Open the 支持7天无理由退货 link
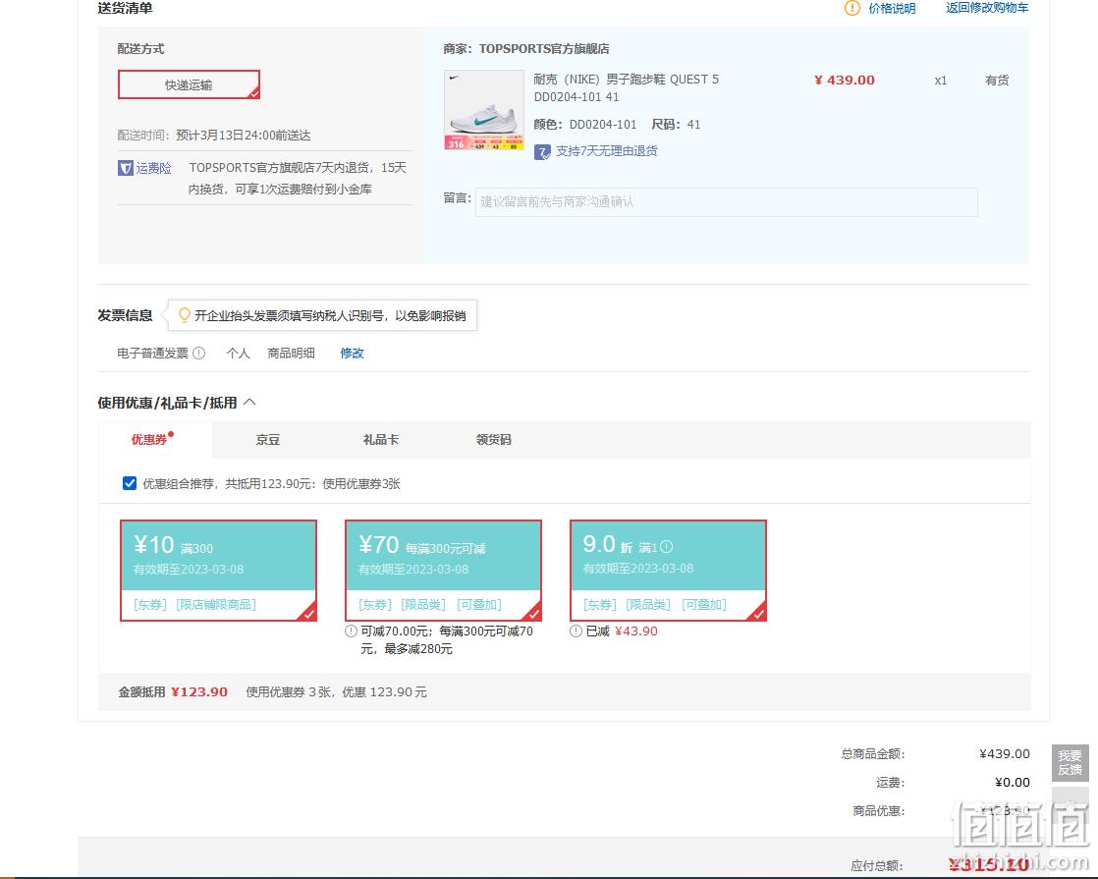Viewport: 1098px width, 879px height. tap(606, 151)
